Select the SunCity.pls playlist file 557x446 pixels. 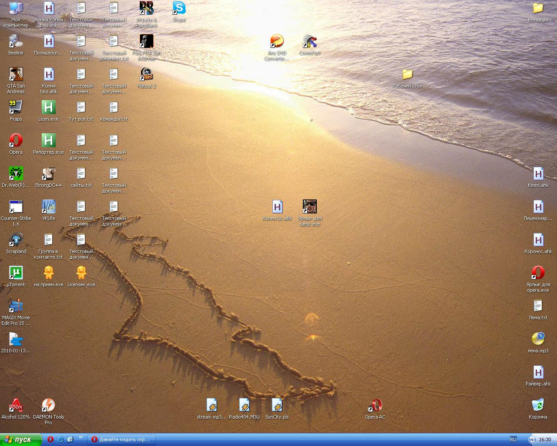[x=277, y=409]
